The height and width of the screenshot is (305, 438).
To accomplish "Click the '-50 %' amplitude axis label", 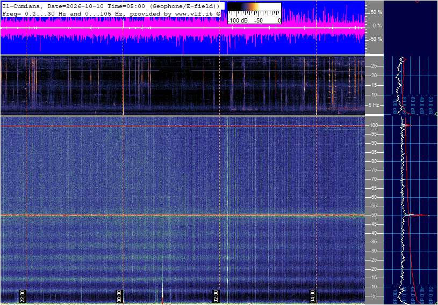I will click(375, 39).
